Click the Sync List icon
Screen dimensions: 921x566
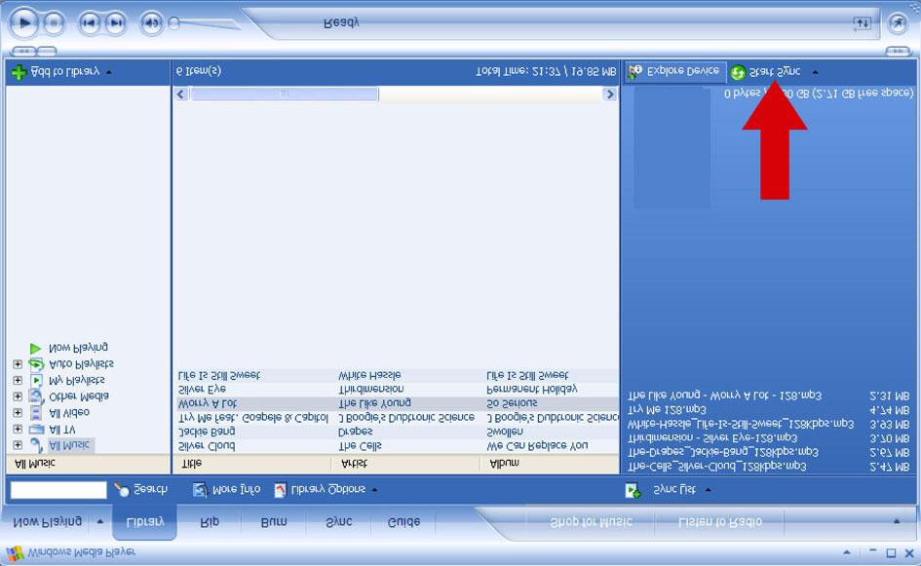click(633, 490)
